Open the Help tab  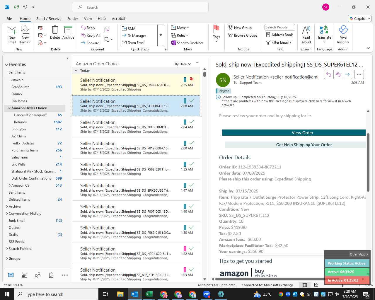tap(102, 18)
